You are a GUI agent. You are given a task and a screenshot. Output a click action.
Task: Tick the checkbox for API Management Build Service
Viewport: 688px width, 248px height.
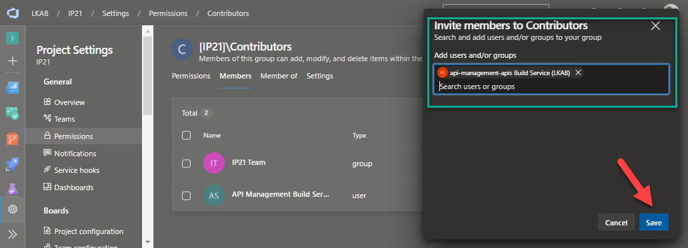tap(186, 195)
